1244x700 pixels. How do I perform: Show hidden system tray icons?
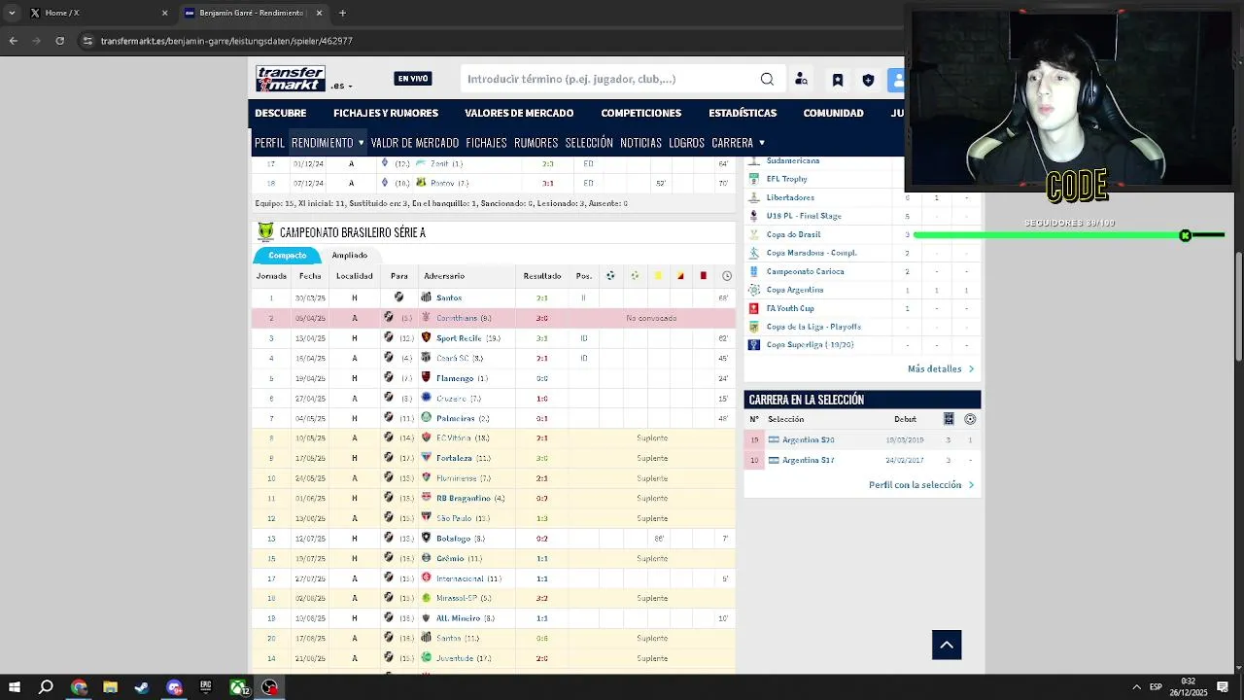click(x=1136, y=687)
